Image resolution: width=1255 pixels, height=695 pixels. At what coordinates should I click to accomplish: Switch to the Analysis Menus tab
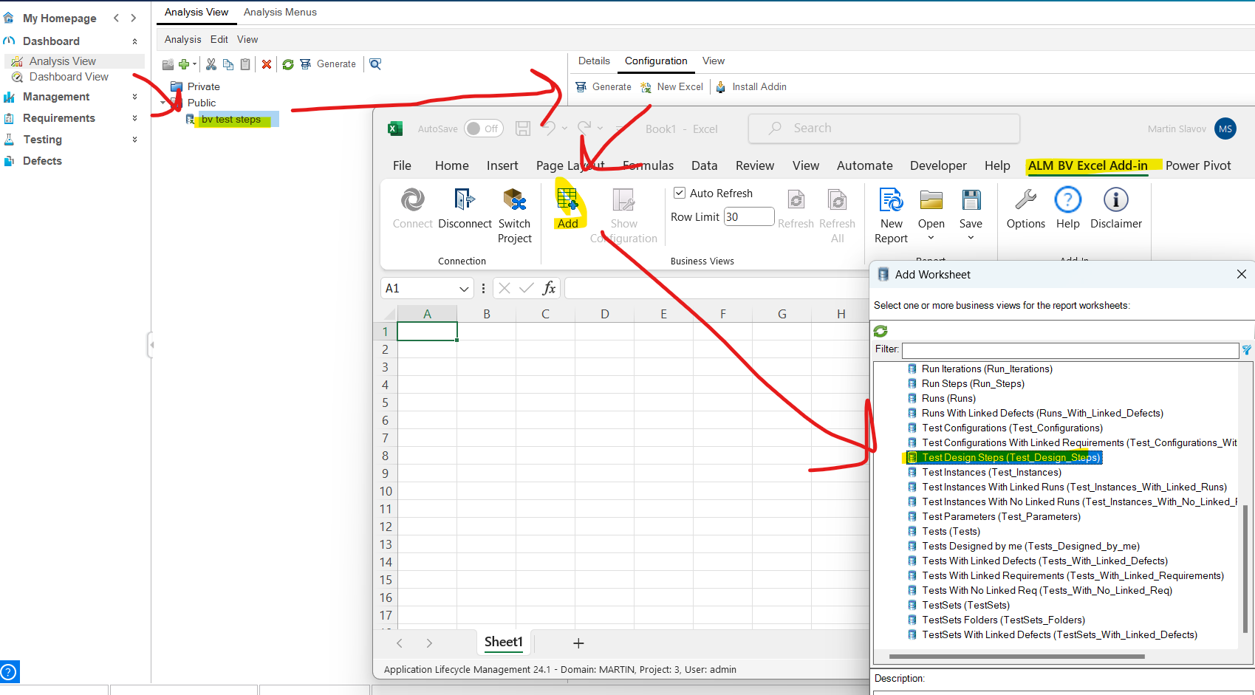[x=280, y=12]
